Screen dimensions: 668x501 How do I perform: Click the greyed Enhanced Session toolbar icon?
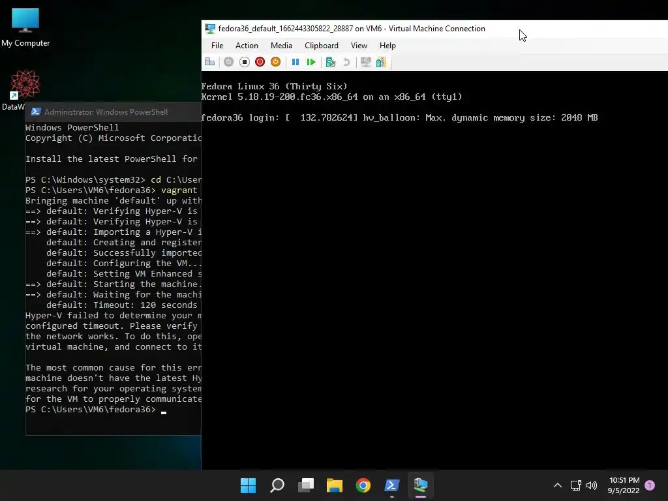click(x=365, y=62)
